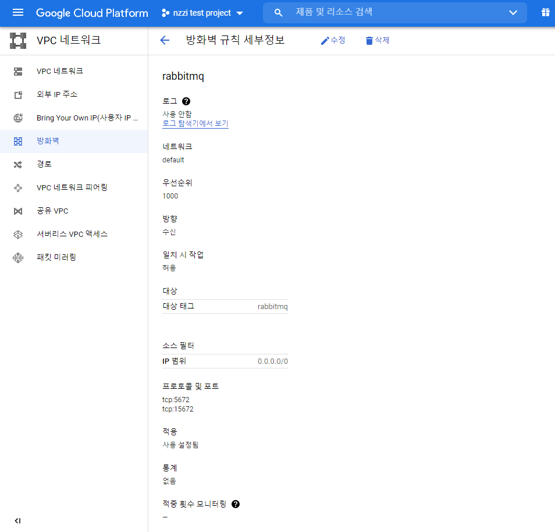Click the project selector dropdown arrow

coord(240,13)
